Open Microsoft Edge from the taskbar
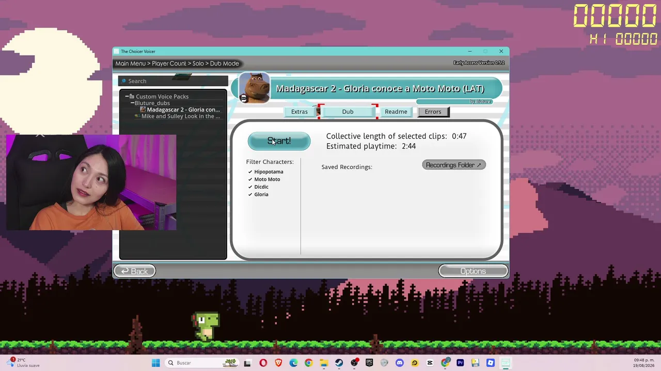 coord(294,363)
